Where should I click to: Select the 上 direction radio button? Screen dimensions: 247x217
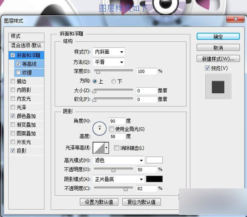(x=95, y=82)
